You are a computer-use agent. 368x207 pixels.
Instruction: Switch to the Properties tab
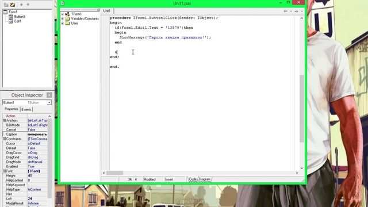pos(11,109)
